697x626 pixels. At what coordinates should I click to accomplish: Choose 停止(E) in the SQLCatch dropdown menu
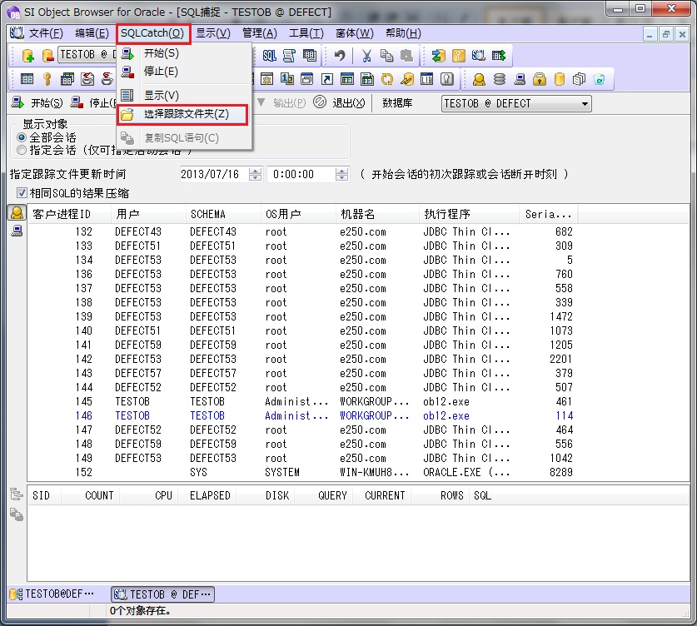(184, 71)
